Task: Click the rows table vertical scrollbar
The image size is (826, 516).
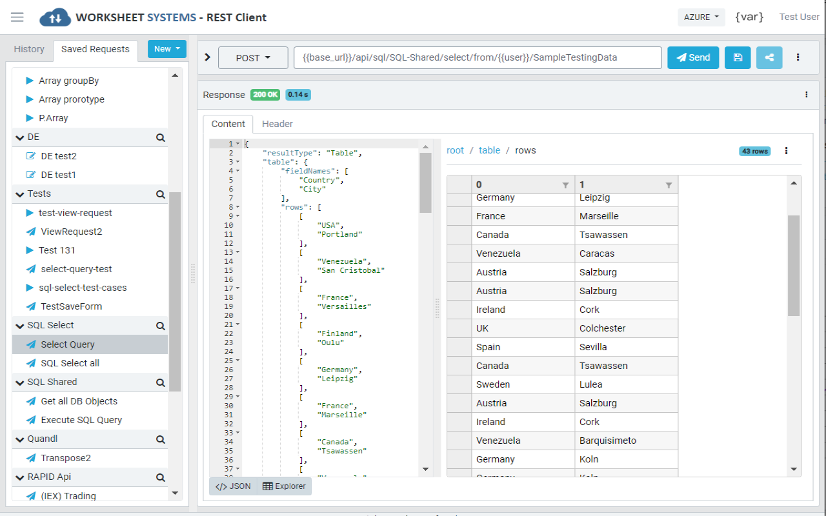Action: click(794, 266)
